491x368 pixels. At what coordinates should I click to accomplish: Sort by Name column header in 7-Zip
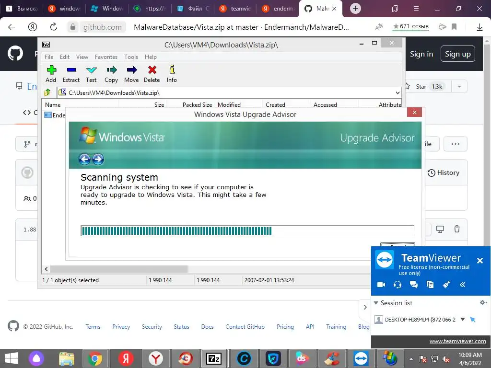[80, 104]
